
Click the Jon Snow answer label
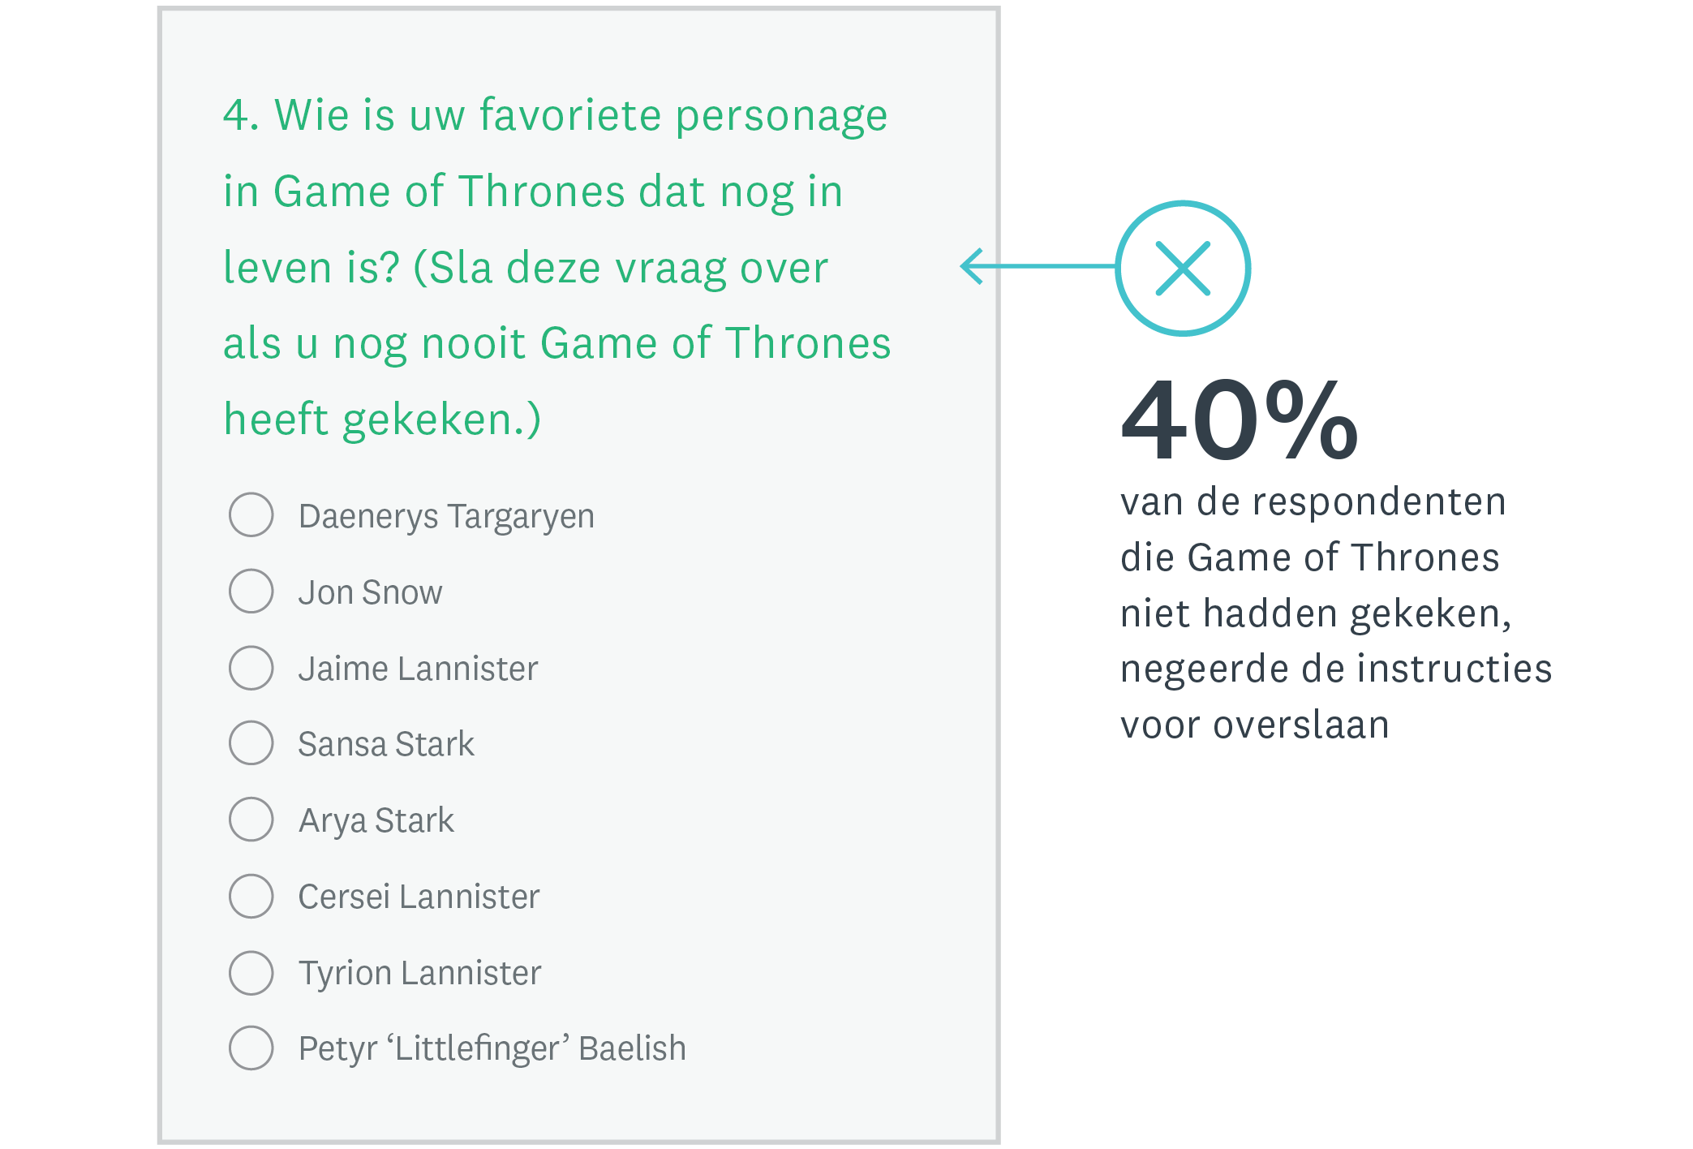coord(371,592)
